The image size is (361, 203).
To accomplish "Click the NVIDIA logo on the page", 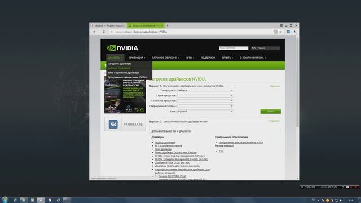I will [x=122, y=48].
